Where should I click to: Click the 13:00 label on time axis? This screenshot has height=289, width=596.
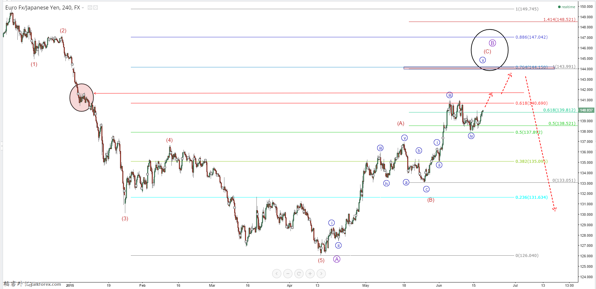[x=570, y=285]
